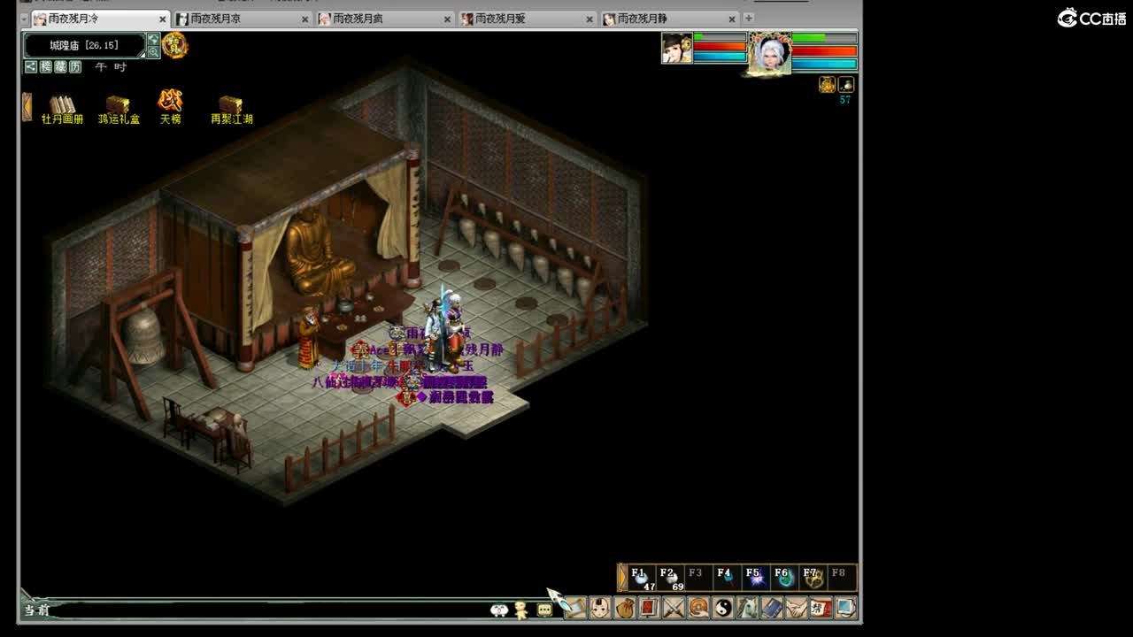Open the yin-yang skills icon
This screenshot has width=1133, height=637.
coord(723,608)
